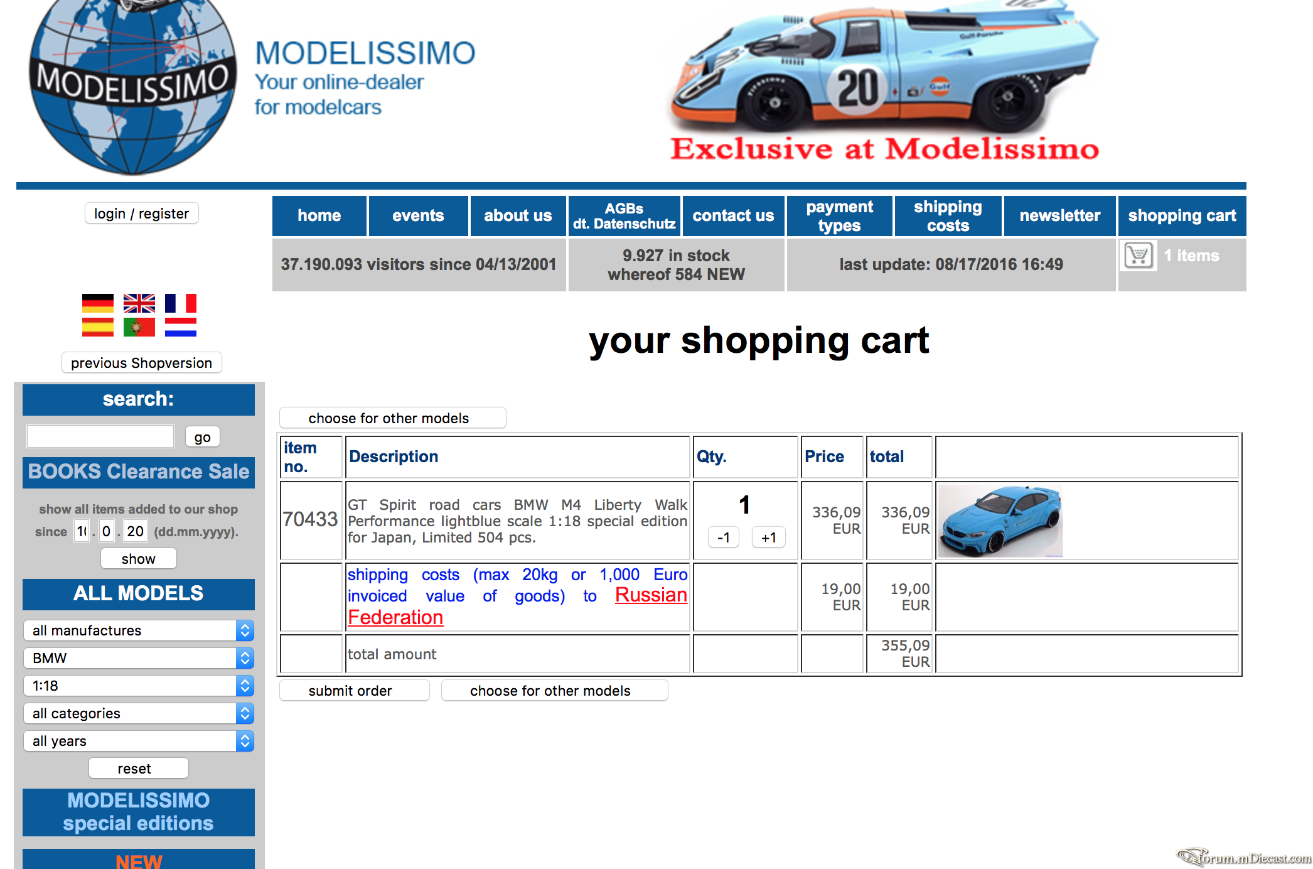Click the blue BMW M4 thumbnail
The height and width of the screenshot is (869, 1313).
pos(1000,521)
